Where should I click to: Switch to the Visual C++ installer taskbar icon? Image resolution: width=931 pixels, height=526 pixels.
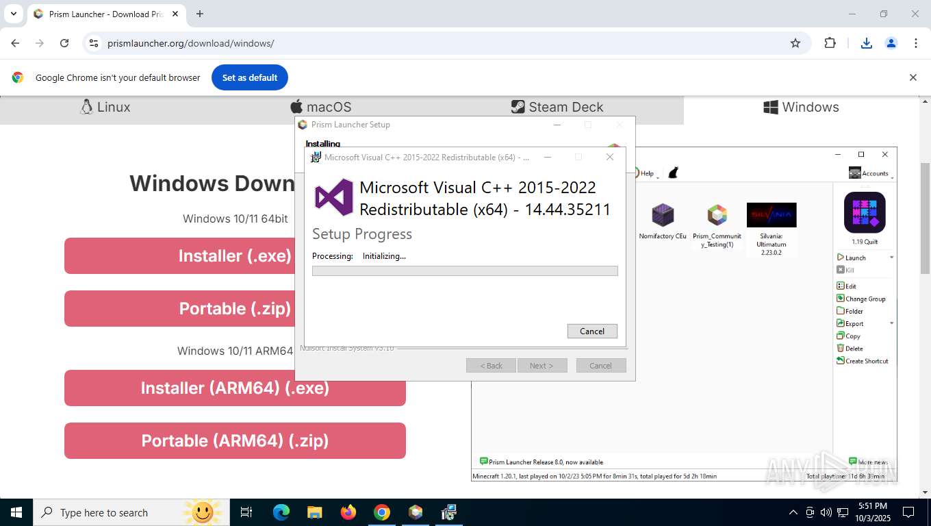coord(449,512)
